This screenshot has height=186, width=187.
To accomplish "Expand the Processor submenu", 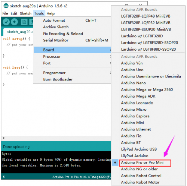I will tap(72, 57).
